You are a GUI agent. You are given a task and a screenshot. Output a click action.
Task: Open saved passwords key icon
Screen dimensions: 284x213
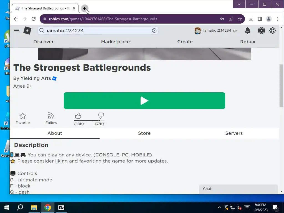(222, 19)
